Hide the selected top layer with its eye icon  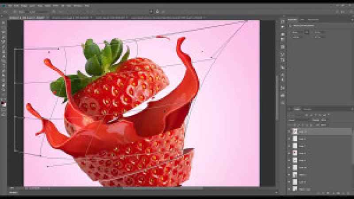(x=289, y=131)
